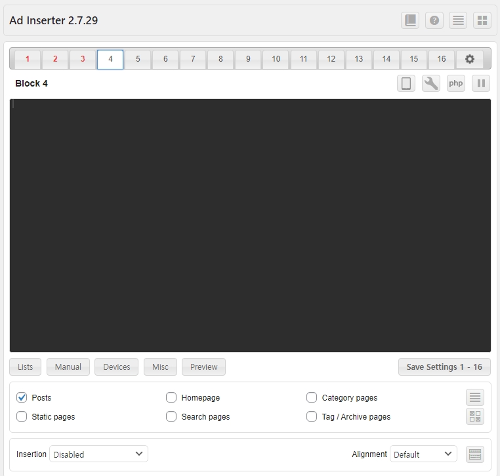
Task: Open the documentation book icon
Action: point(410,20)
